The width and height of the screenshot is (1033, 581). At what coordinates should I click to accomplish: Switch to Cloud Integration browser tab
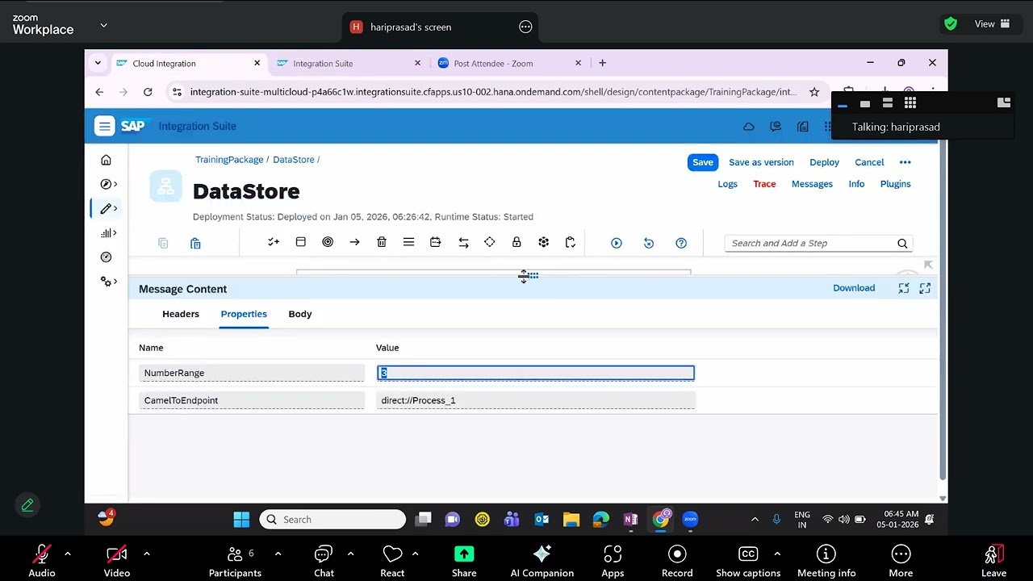click(189, 63)
